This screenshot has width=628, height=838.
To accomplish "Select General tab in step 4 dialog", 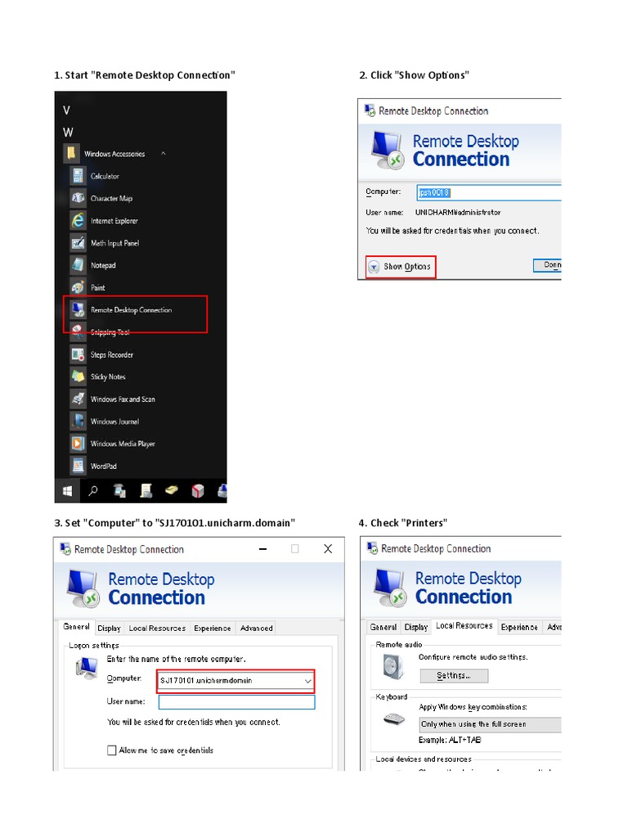I will point(384,628).
